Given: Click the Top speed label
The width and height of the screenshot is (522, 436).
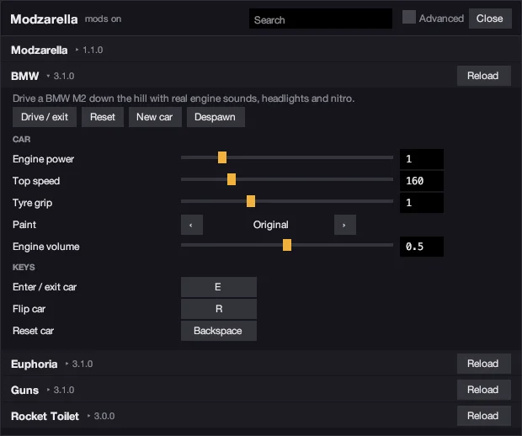Looking at the screenshot, I should pyautogui.click(x=36, y=181).
